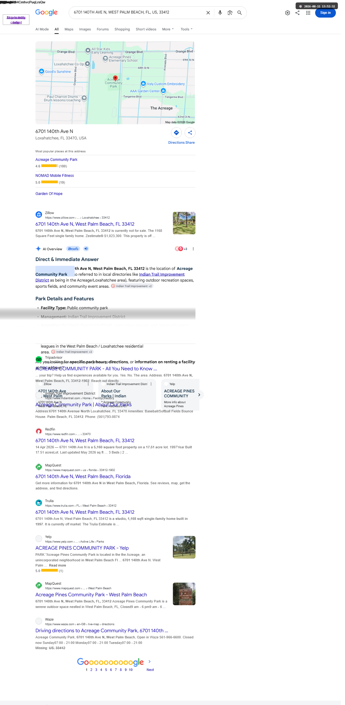Screen dimensions: 345x705
Task: Switch to Maps tab
Action: tap(69, 29)
